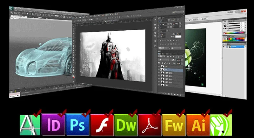Pick the Select and Rotate tool in 3ds Max
The width and height of the screenshot is (254, 138).
(x=46, y=15)
